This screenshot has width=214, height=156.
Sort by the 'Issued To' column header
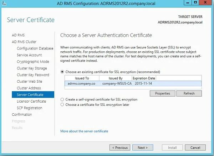(82, 78)
